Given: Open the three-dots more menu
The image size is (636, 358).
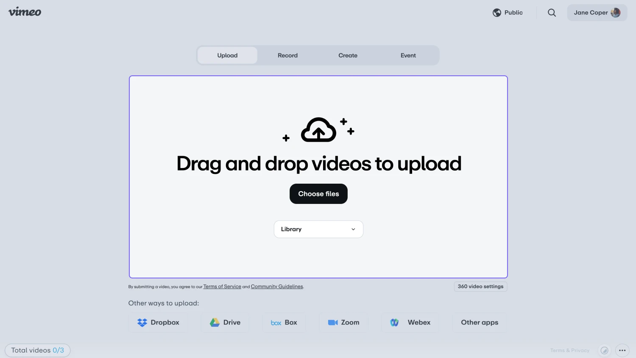Looking at the screenshot, I should 622,350.
